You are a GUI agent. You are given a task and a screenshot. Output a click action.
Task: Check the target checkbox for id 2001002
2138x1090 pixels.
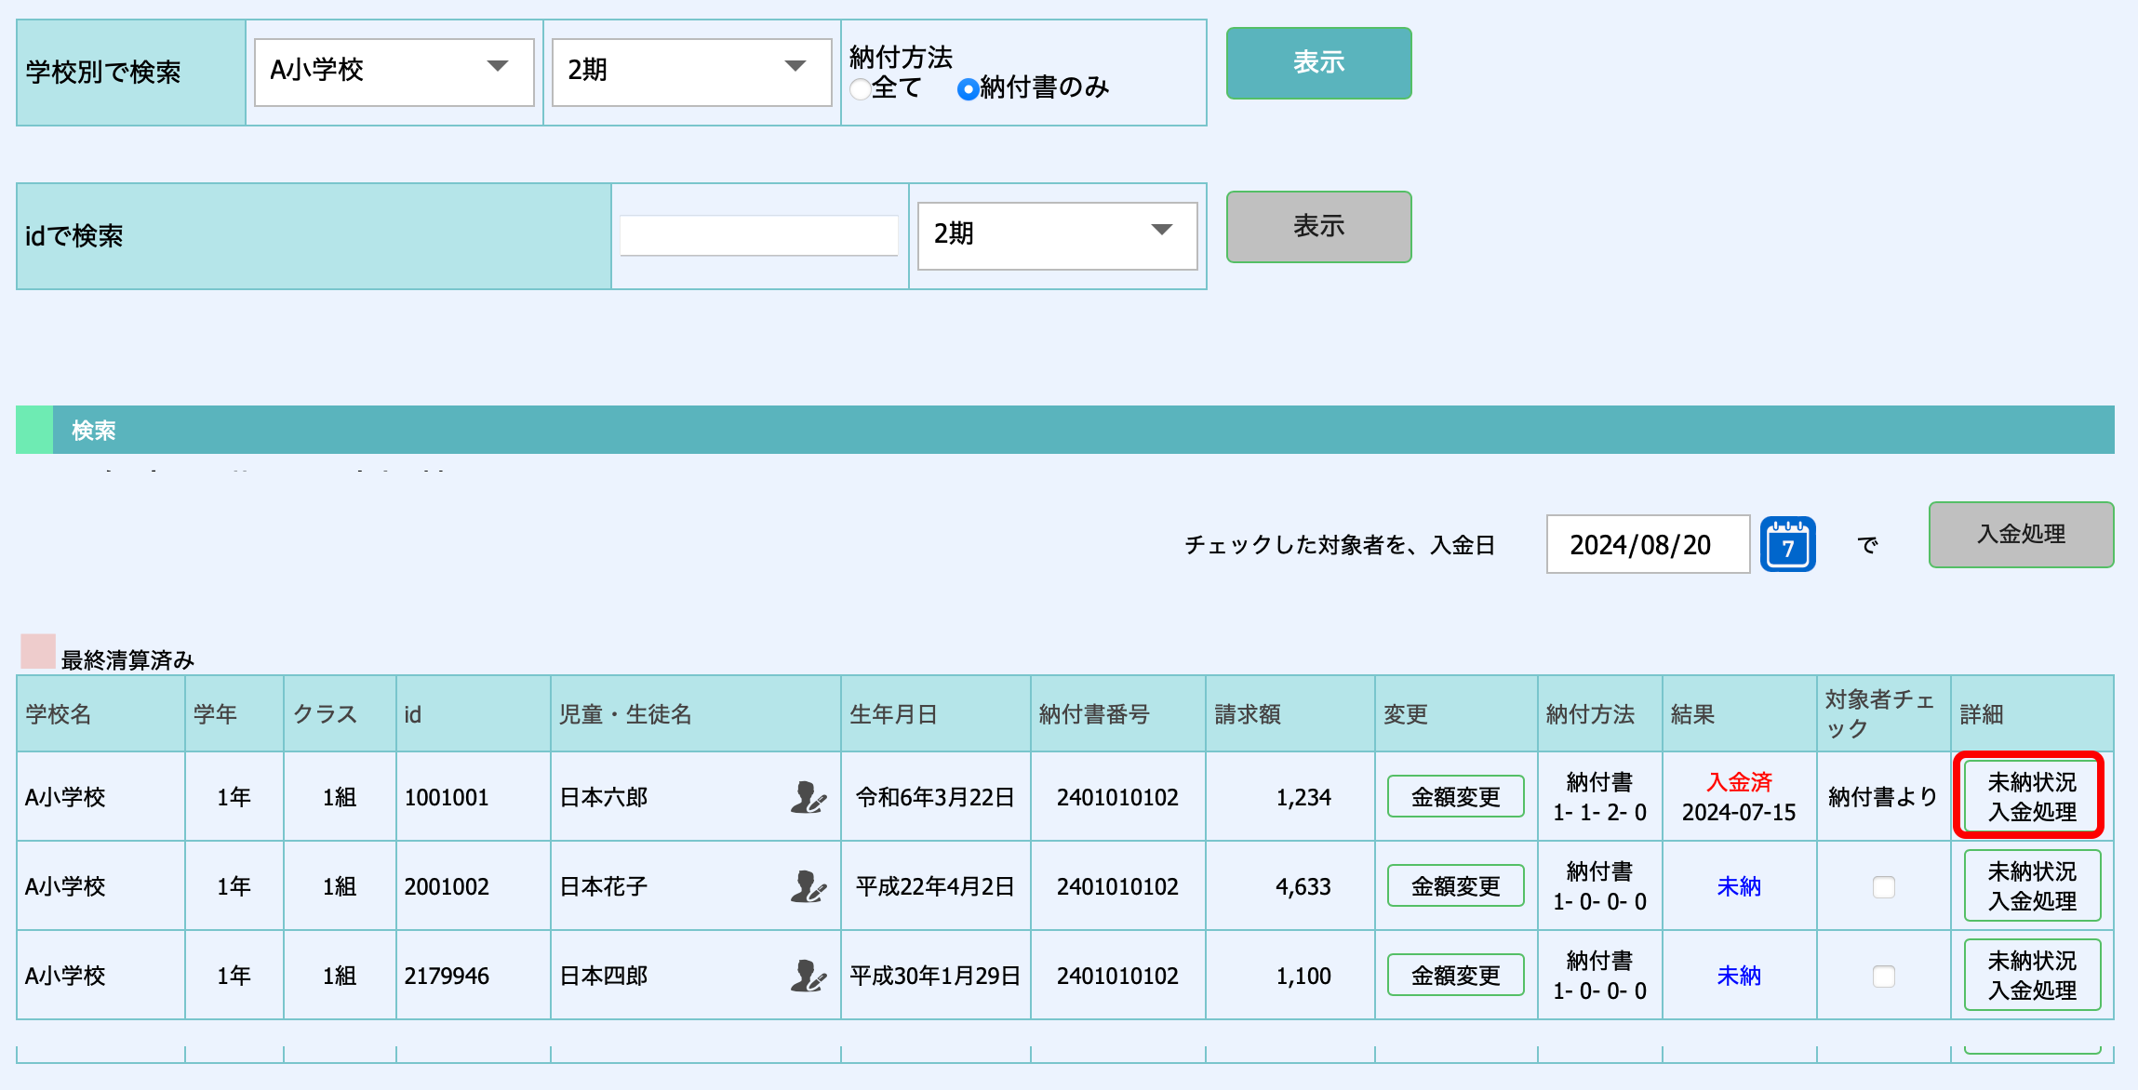click(1883, 887)
